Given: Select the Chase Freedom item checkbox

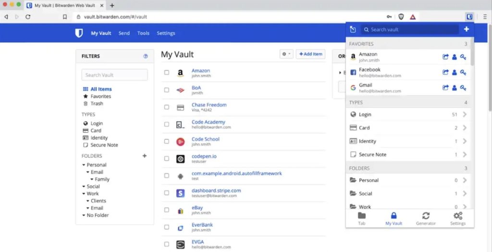Looking at the screenshot, I should pyautogui.click(x=167, y=107).
